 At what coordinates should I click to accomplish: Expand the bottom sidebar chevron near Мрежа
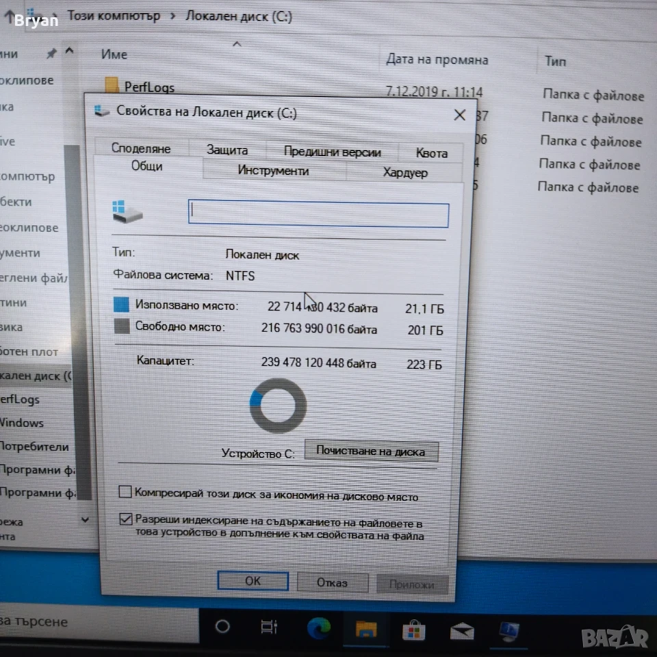tap(85, 520)
